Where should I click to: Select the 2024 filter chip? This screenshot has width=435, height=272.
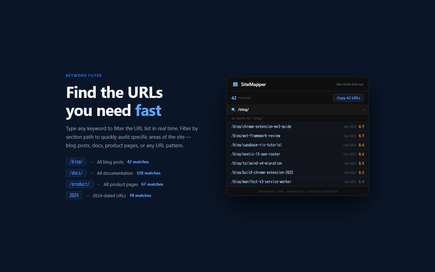pyautogui.click(x=74, y=195)
